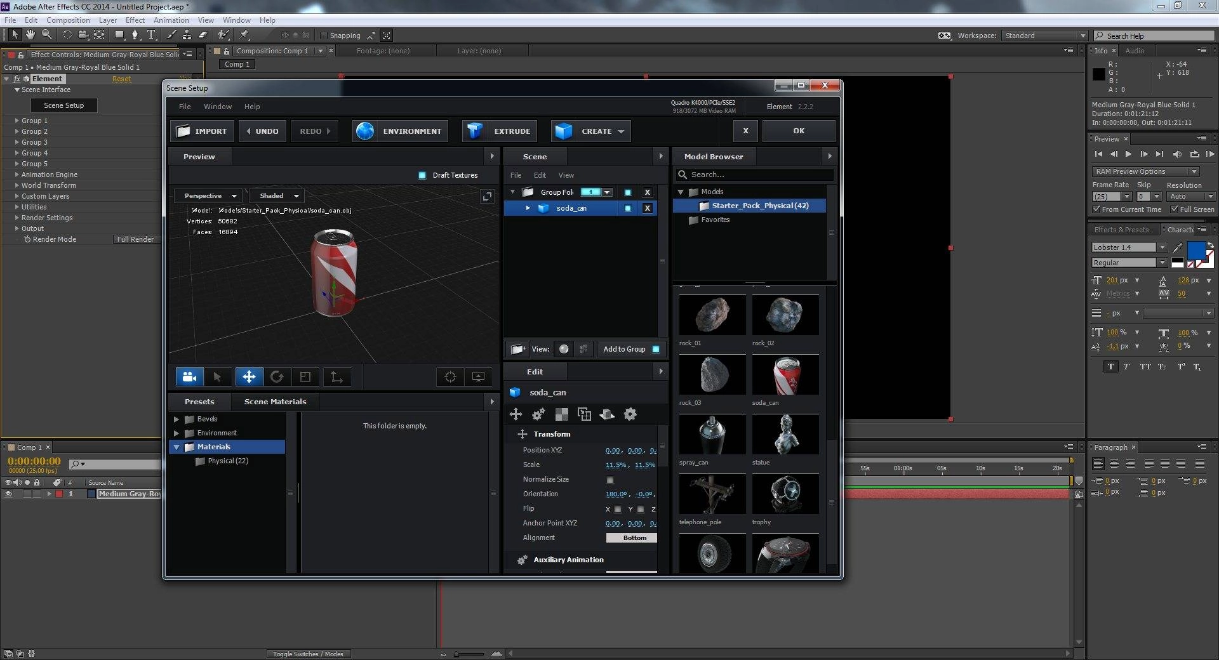Viewport: 1219px width, 660px height.
Task: Open the Composition menu in After Effects
Action: click(68, 20)
